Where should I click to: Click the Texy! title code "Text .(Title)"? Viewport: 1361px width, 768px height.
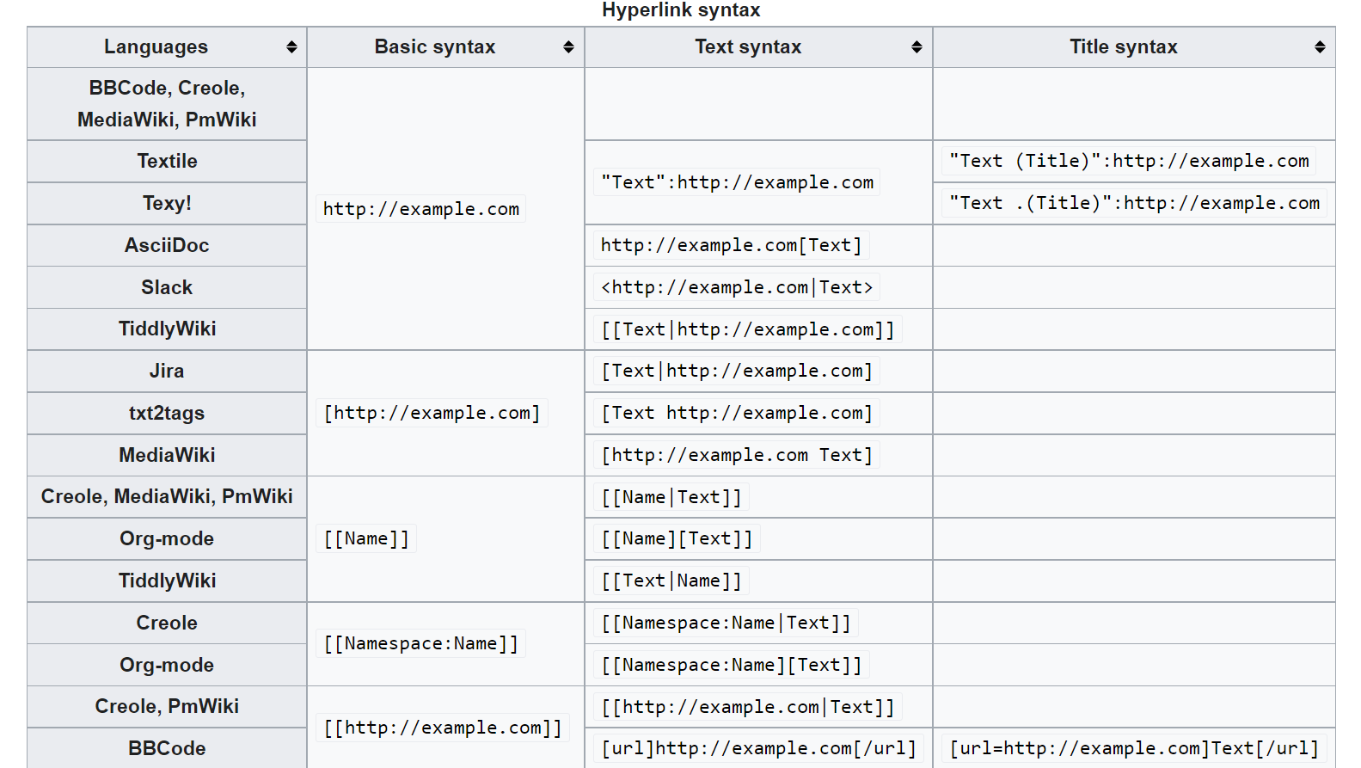1135,204
